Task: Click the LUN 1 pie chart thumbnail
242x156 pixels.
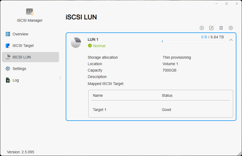Action: click(x=76, y=42)
